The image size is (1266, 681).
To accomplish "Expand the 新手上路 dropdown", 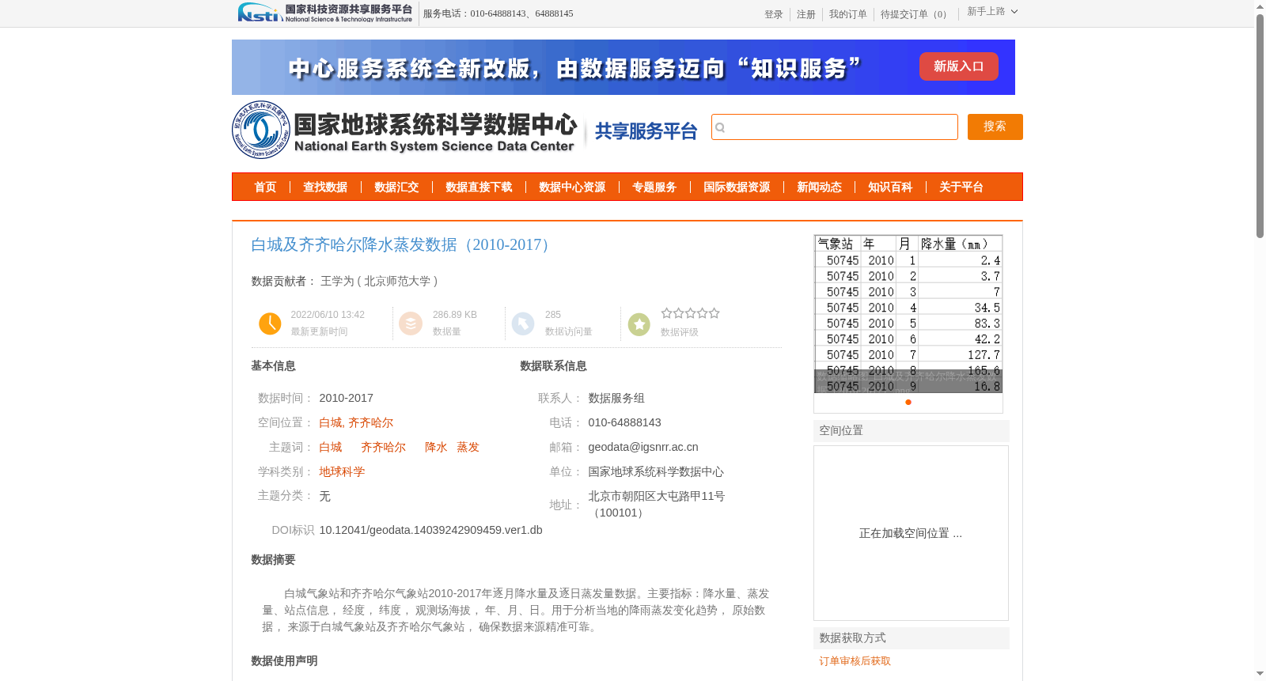I will point(992,12).
